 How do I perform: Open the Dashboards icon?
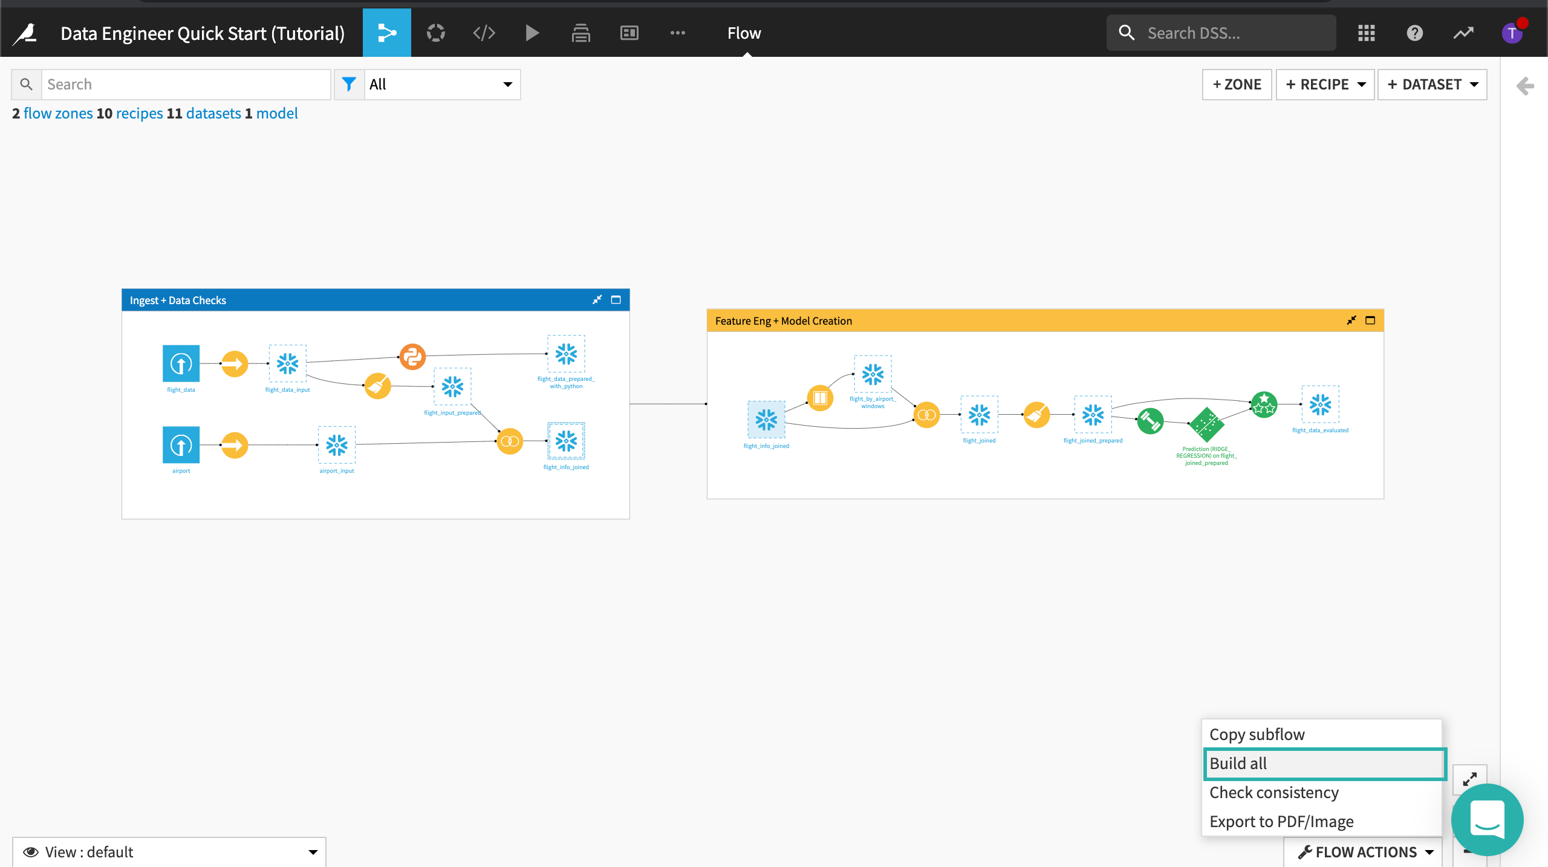coord(629,33)
